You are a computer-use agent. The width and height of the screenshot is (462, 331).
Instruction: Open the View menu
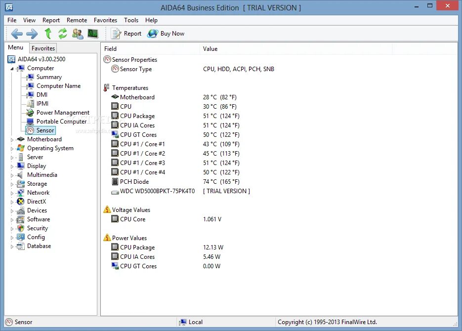point(29,20)
